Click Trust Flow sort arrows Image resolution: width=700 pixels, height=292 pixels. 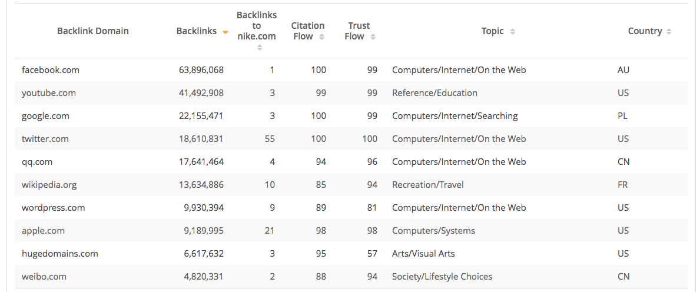tap(373, 36)
